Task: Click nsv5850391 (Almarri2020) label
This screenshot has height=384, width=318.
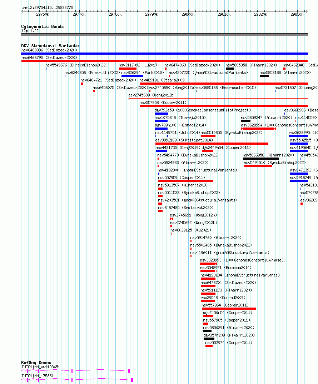Action: click(229, 328)
